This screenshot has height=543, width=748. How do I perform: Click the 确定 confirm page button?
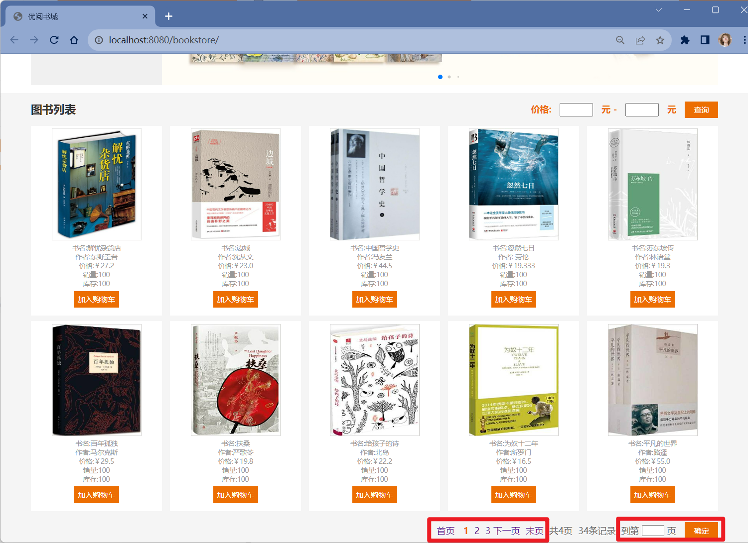coord(701,531)
